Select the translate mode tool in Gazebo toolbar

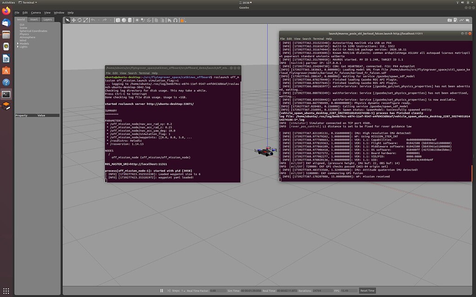(73, 20)
